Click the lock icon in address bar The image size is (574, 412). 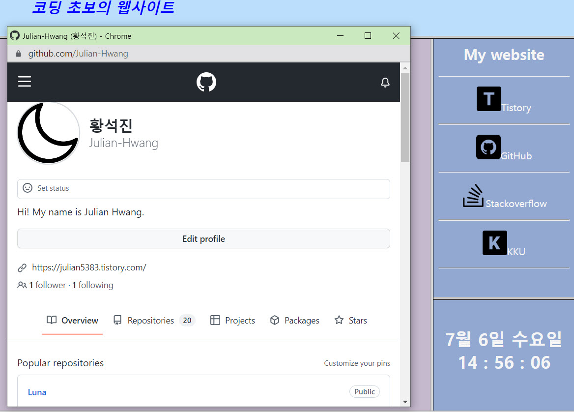tap(18, 54)
